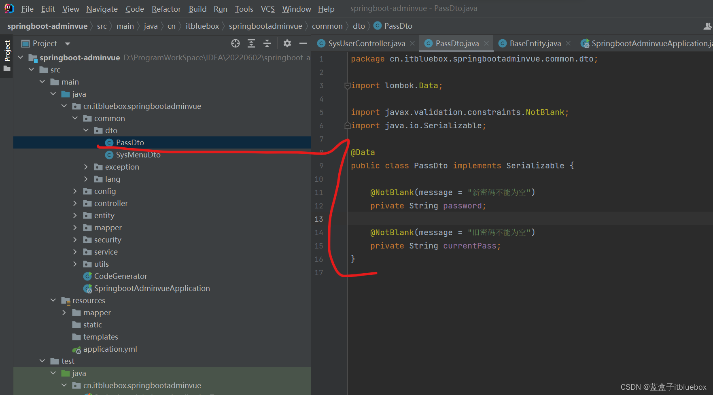Expand the entity package
Screen dimensions: 713x395
[x=75, y=215]
